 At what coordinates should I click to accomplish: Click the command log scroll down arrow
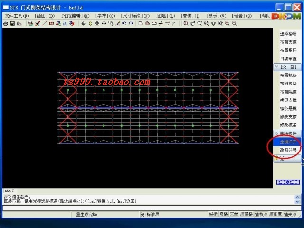click(297, 202)
